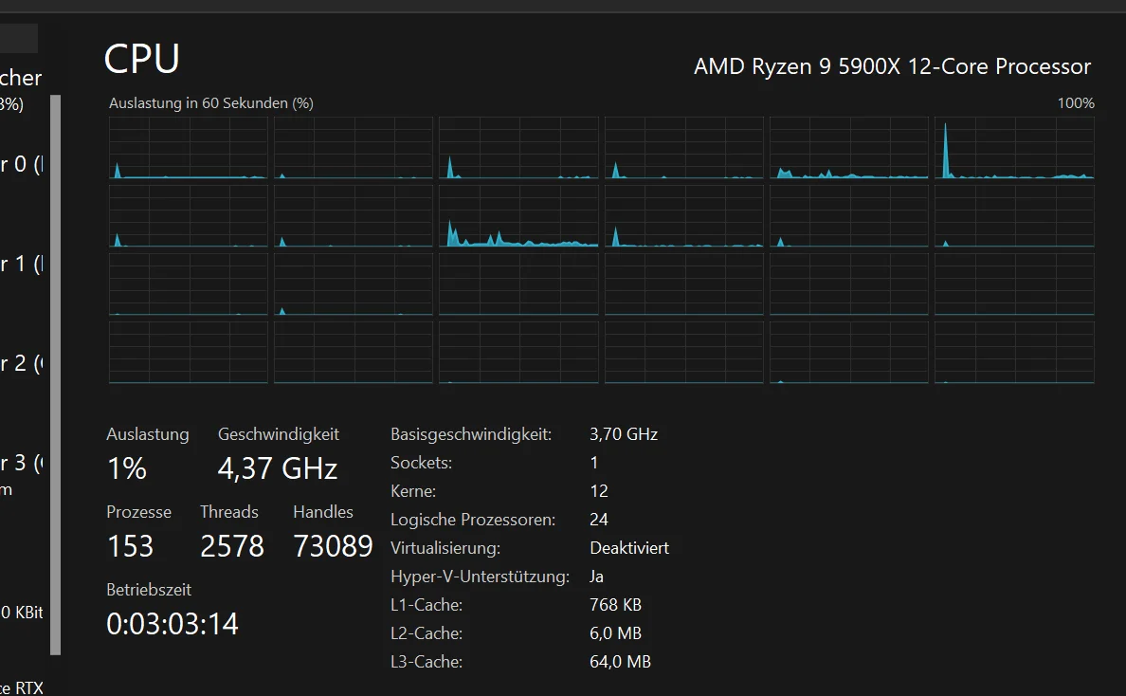The height and width of the screenshot is (696, 1126).
Task: Click the Betriebszeit value 0:03:03:14
Action: click(173, 623)
